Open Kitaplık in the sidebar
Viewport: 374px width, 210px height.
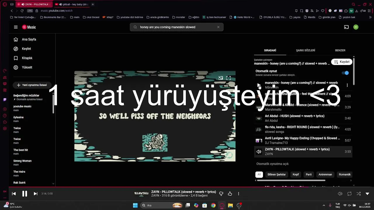[32, 58]
